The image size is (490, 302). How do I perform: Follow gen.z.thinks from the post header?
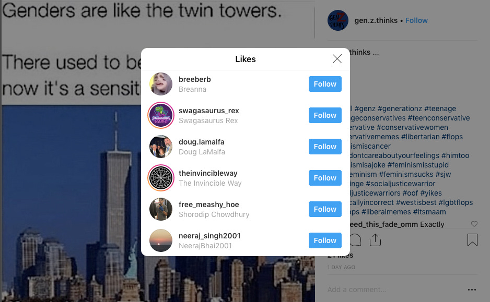[416, 20]
